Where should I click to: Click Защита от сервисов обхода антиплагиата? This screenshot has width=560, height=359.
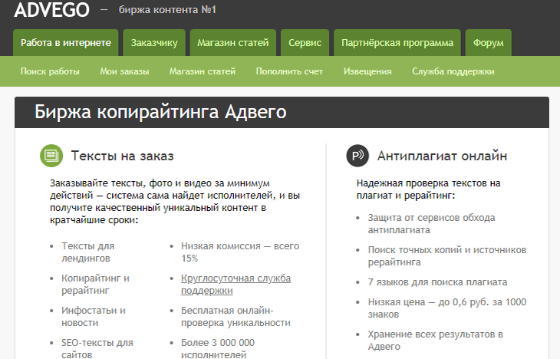pos(431,224)
